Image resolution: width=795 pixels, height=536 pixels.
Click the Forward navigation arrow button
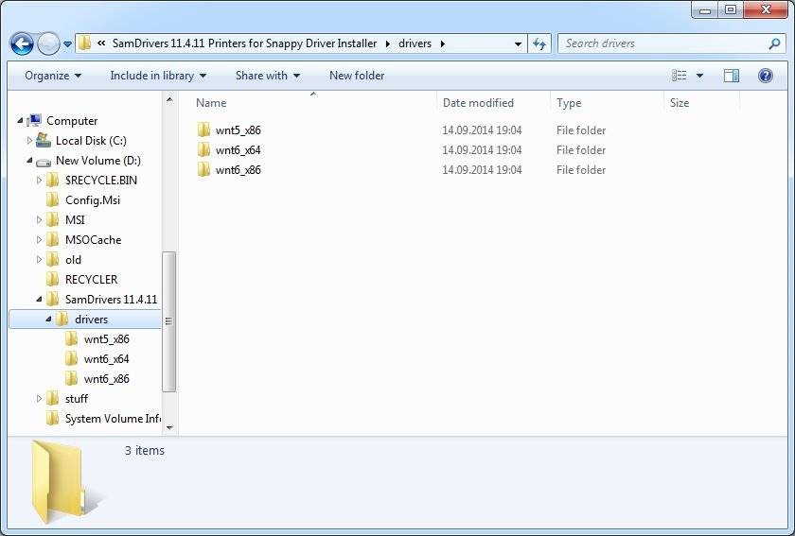[x=48, y=44]
